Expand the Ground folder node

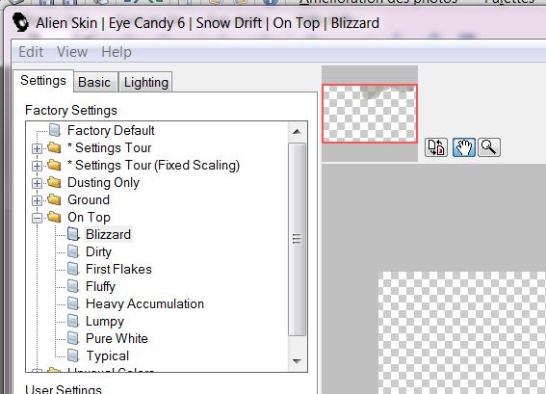click(37, 200)
